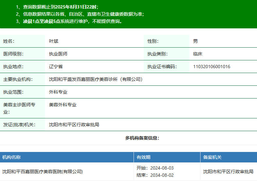Click the 备案机关 column header
The image size is (257, 181).
click(x=212, y=157)
